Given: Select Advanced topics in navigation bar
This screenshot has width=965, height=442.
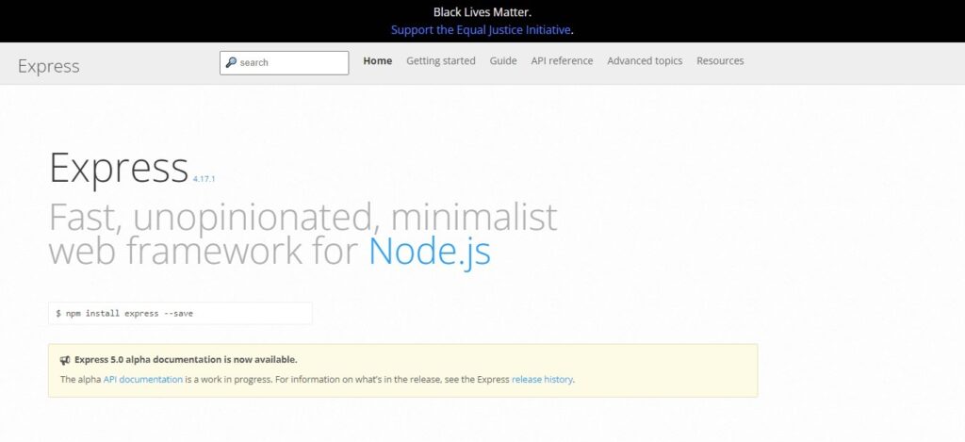Looking at the screenshot, I should (x=645, y=61).
